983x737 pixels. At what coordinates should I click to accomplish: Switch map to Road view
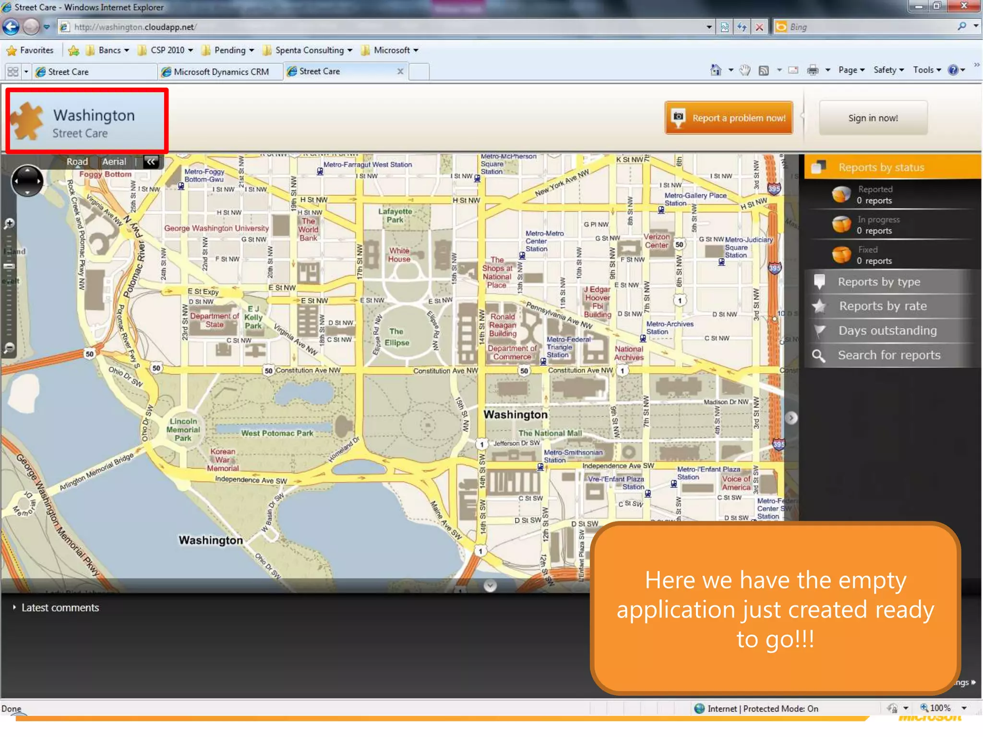77,162
